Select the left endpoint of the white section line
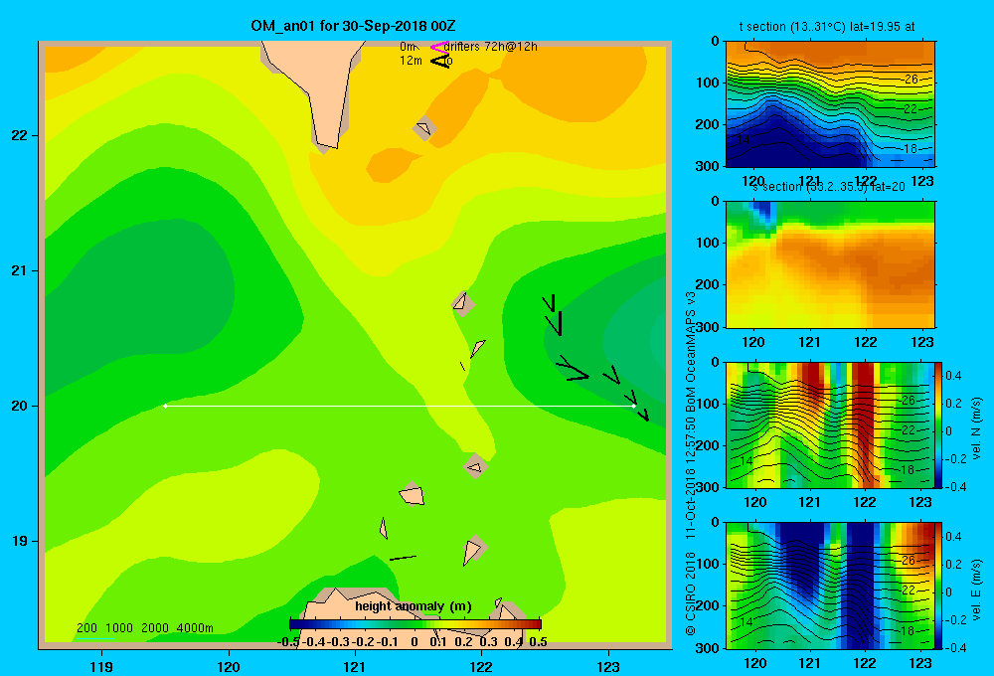The height and width of the screenshot is (676, 994). tap(165, 406)
